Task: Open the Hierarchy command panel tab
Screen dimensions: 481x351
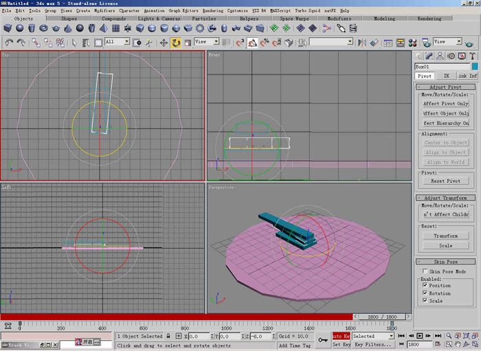Action: click(440, 56)
